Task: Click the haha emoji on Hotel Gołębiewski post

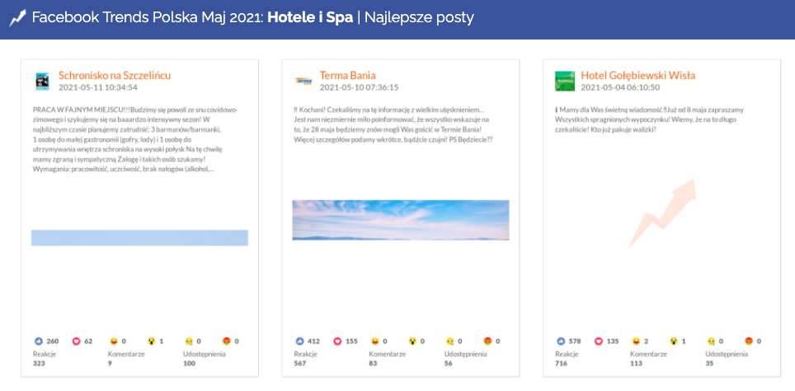Action: [636, 341]
